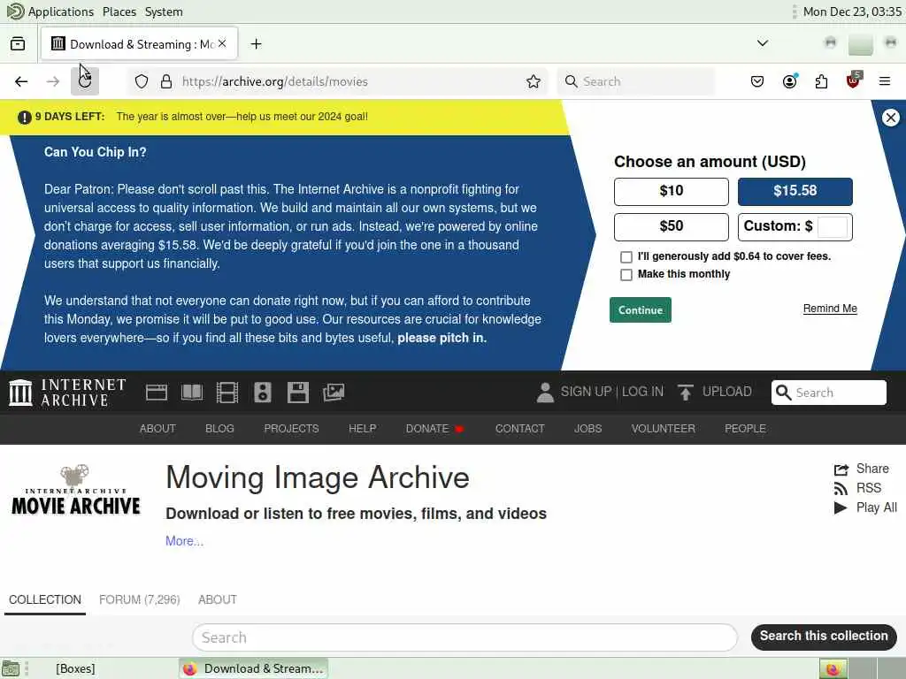Open the Firefox View tab icon
Image resolution: width=906 pixels, height=679 pixels.
point(18,44)
